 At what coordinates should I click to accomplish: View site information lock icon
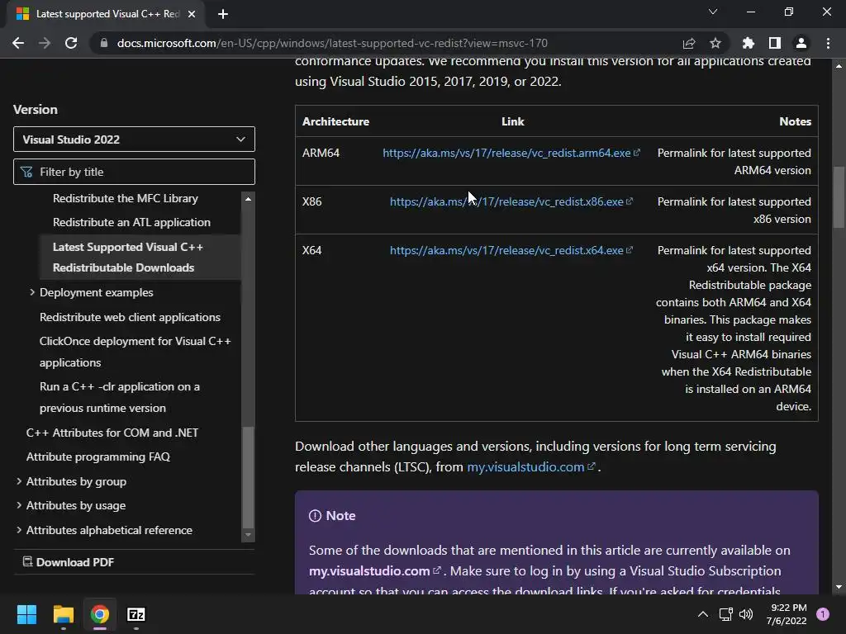tap(103, 43)
